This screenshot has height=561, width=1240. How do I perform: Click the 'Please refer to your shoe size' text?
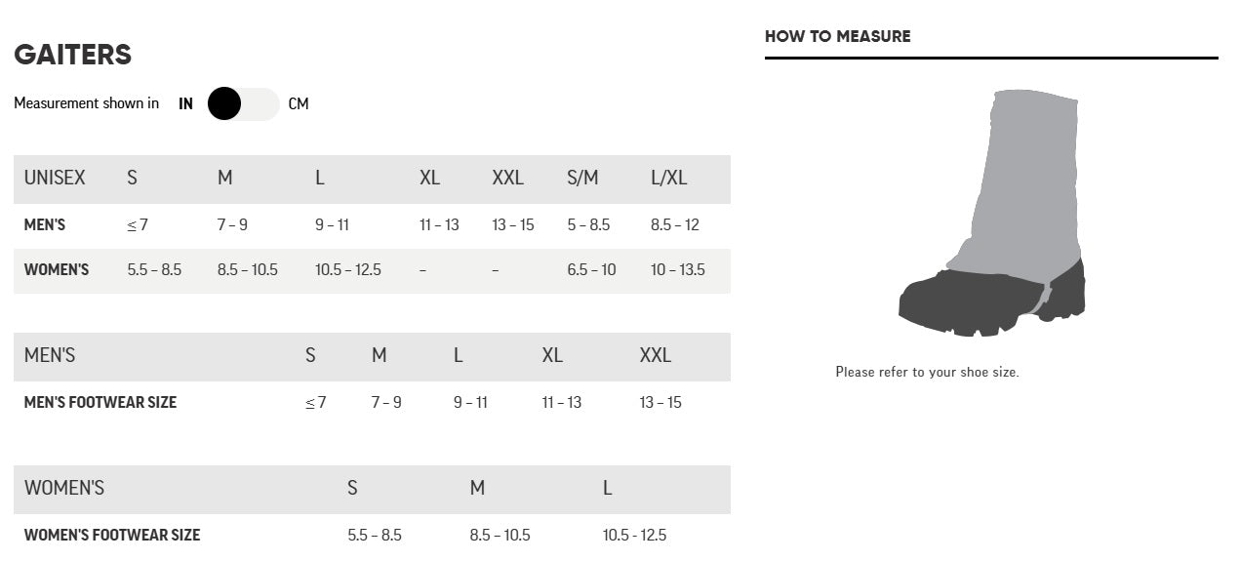coord(927,372)
